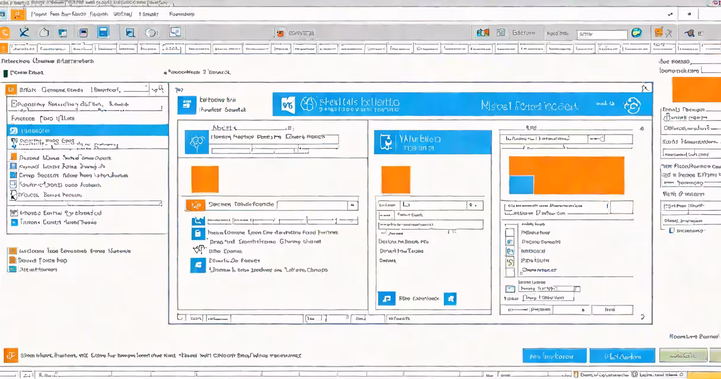Click into the toolbar search input field

click(602, 34)
